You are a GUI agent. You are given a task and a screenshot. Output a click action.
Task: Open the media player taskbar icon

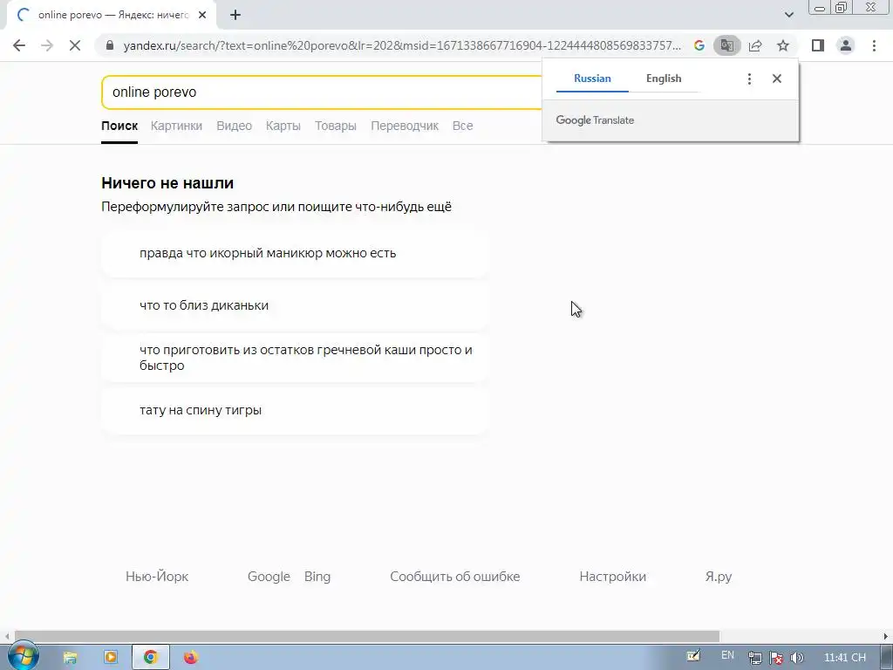pos(111,658)
